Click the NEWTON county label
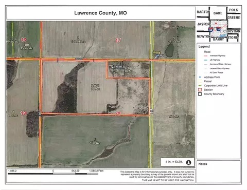This screenshot has width=247, height=190. pos(203,36)
